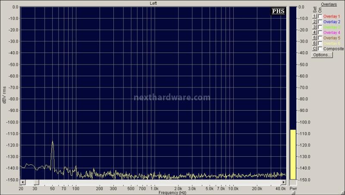The width and height of the screenshot is (345, 195).
Task: Enable the yellow sixth overlay checkbox
Action: 320,43
